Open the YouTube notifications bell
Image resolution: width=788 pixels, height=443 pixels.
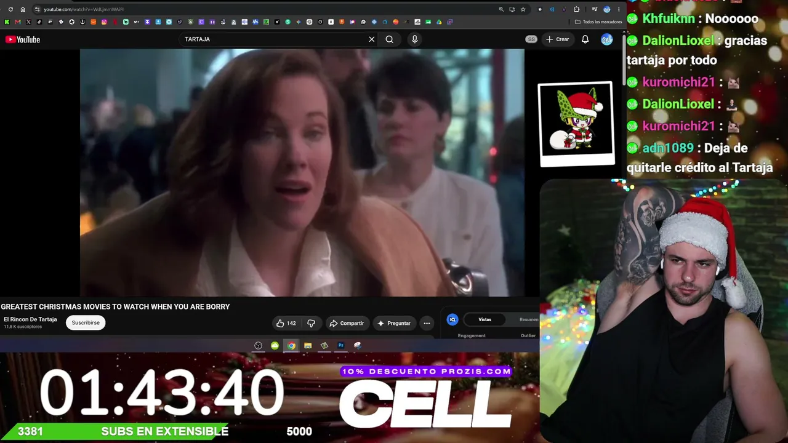point(585,39)
